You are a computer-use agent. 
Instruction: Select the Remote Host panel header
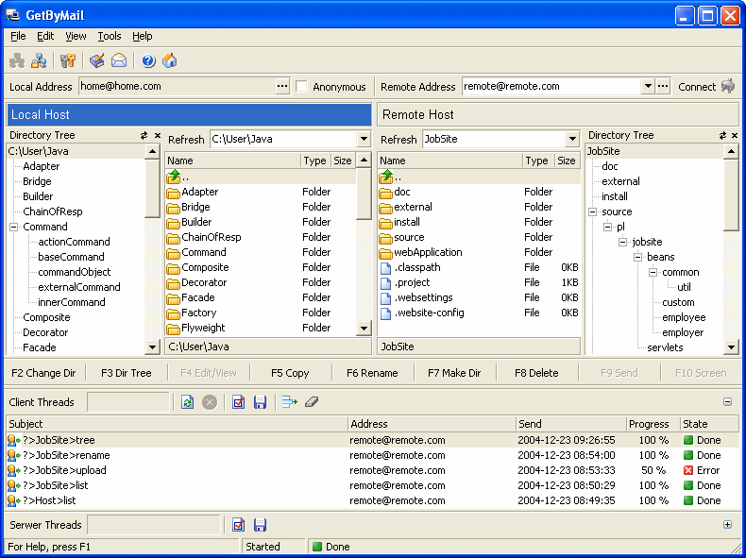(557, 114)
